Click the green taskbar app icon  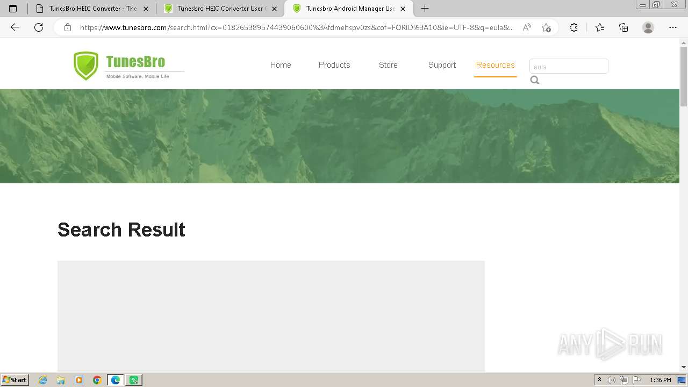[x=134, y=380]
